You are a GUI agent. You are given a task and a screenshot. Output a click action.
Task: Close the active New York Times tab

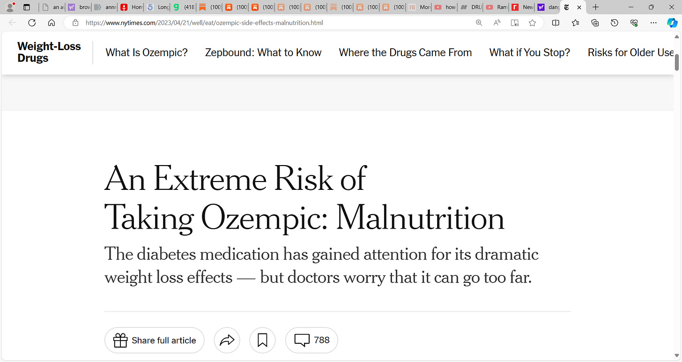pos(579,7)
